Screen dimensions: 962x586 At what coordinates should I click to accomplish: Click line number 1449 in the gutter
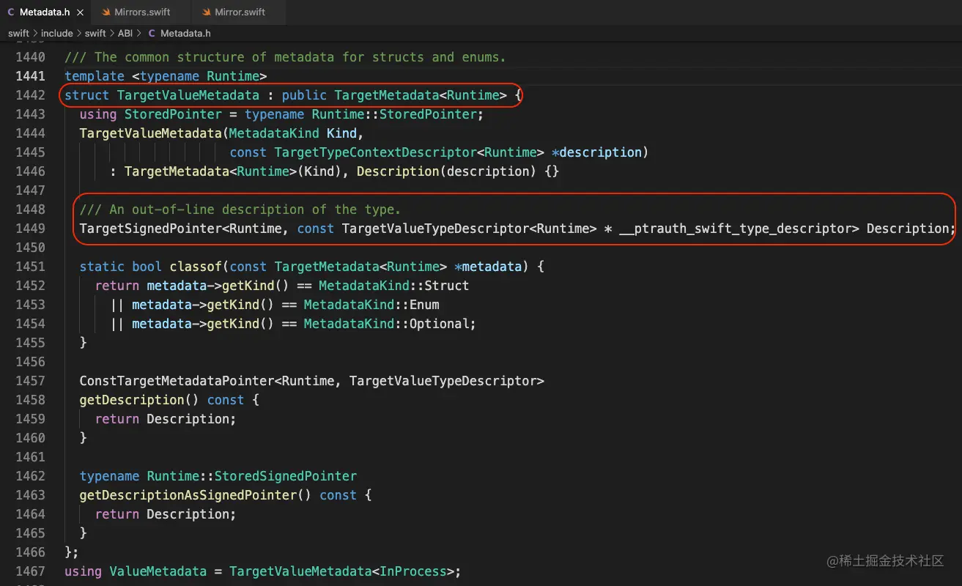(30, 229)
